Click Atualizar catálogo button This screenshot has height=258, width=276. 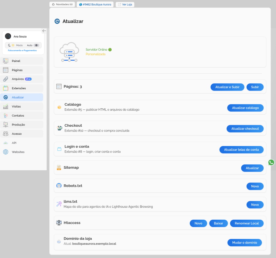pos(245,108)
